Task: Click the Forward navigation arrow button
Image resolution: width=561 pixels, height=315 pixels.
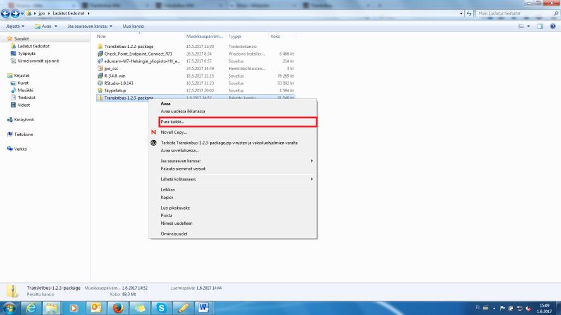Action: coord(15,13)
